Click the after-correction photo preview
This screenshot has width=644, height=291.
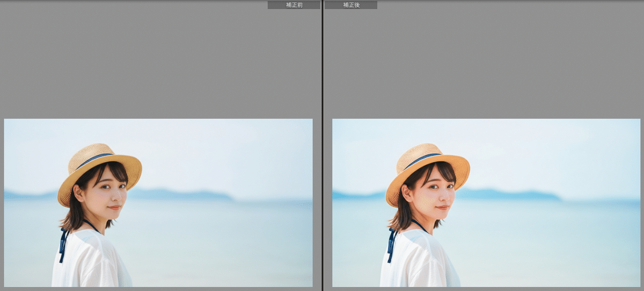tap(486, 203)
